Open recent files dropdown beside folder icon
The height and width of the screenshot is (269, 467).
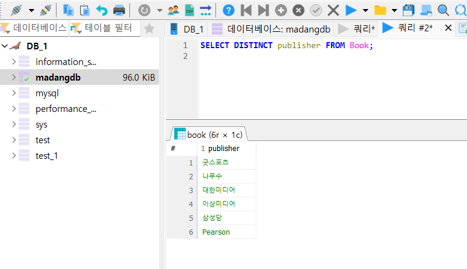point(394,11)
